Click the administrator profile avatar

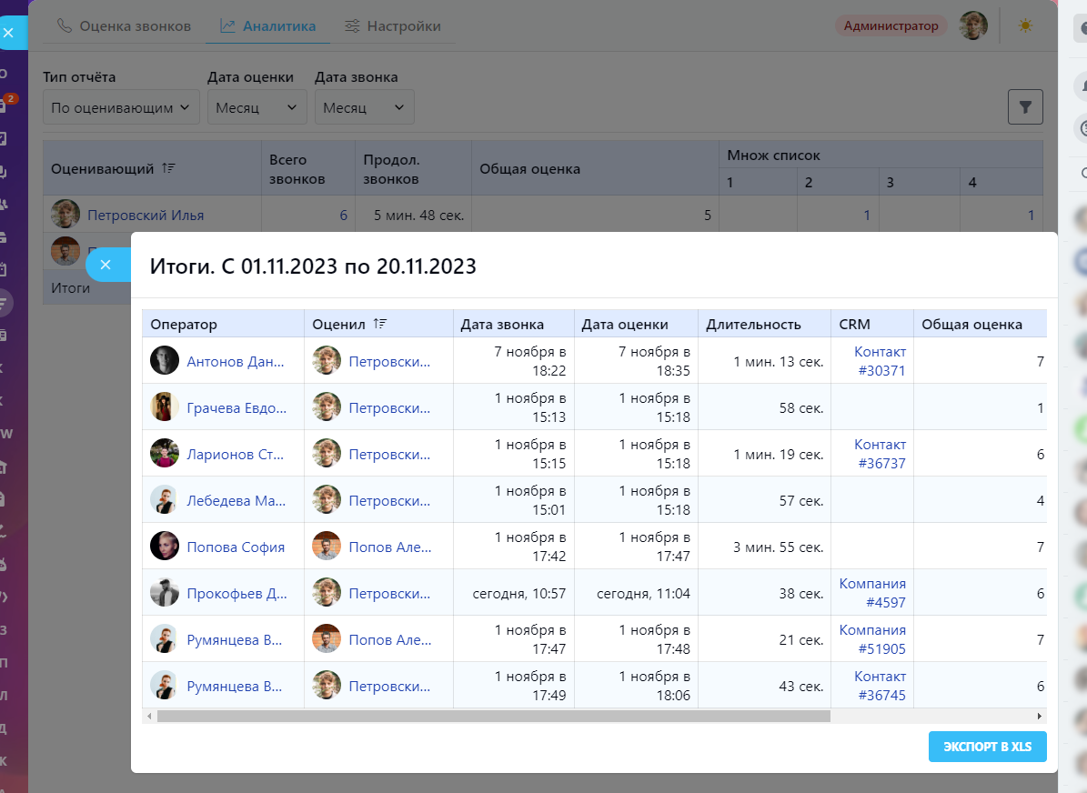click(x=973, y=25)
